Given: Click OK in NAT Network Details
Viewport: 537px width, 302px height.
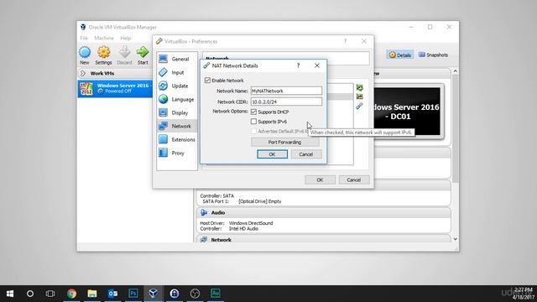Looking at the screenshot, I should 272,154.
